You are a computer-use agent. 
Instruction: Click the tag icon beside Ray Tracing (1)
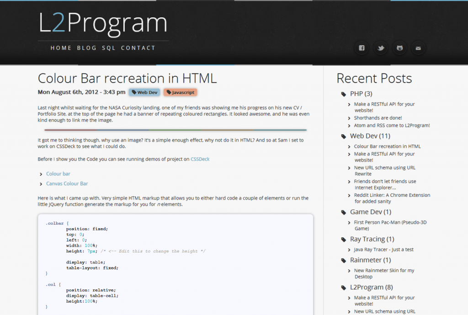click(344, 240)
